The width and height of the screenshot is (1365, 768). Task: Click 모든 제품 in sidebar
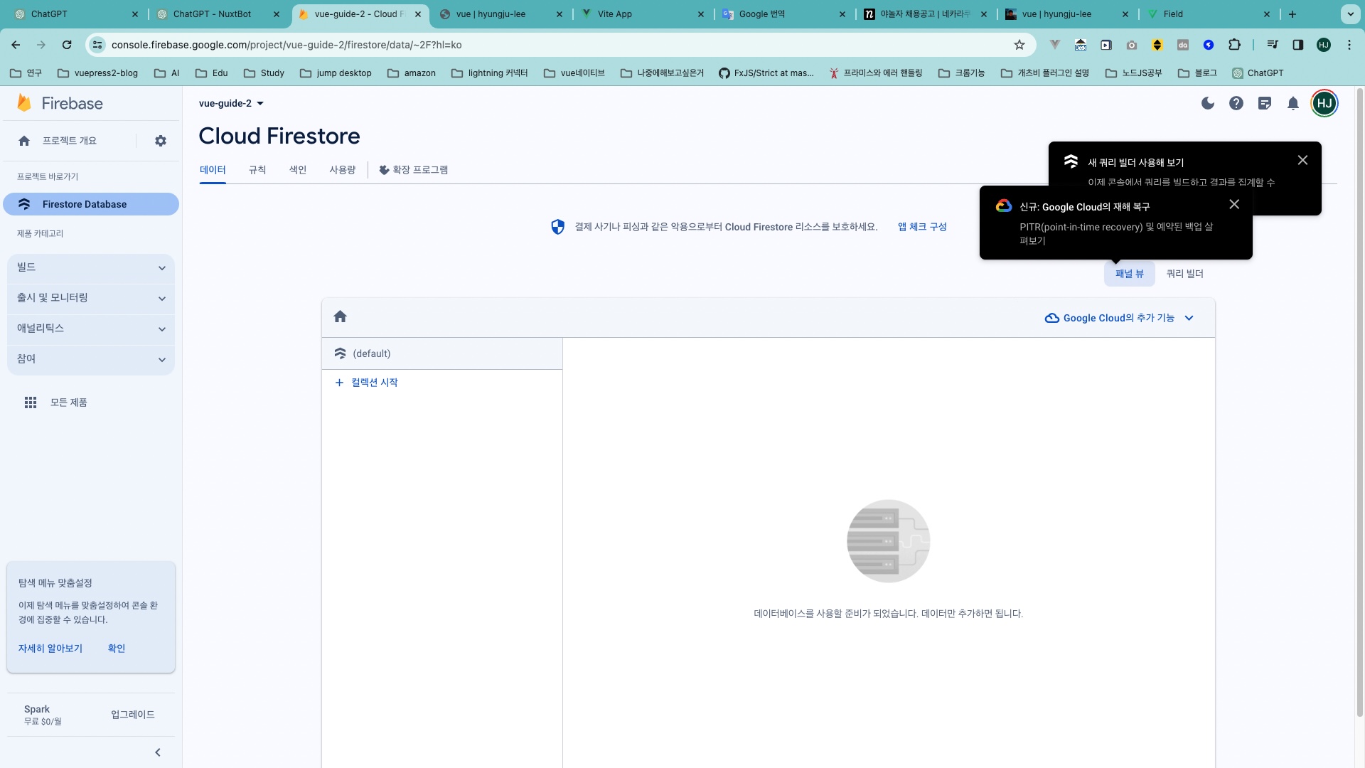pyautogui.click(x=68, y=402)
